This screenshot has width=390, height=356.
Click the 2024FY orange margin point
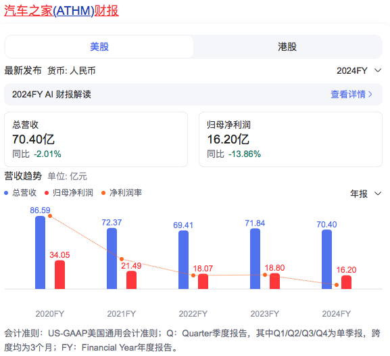click(337, 285)
